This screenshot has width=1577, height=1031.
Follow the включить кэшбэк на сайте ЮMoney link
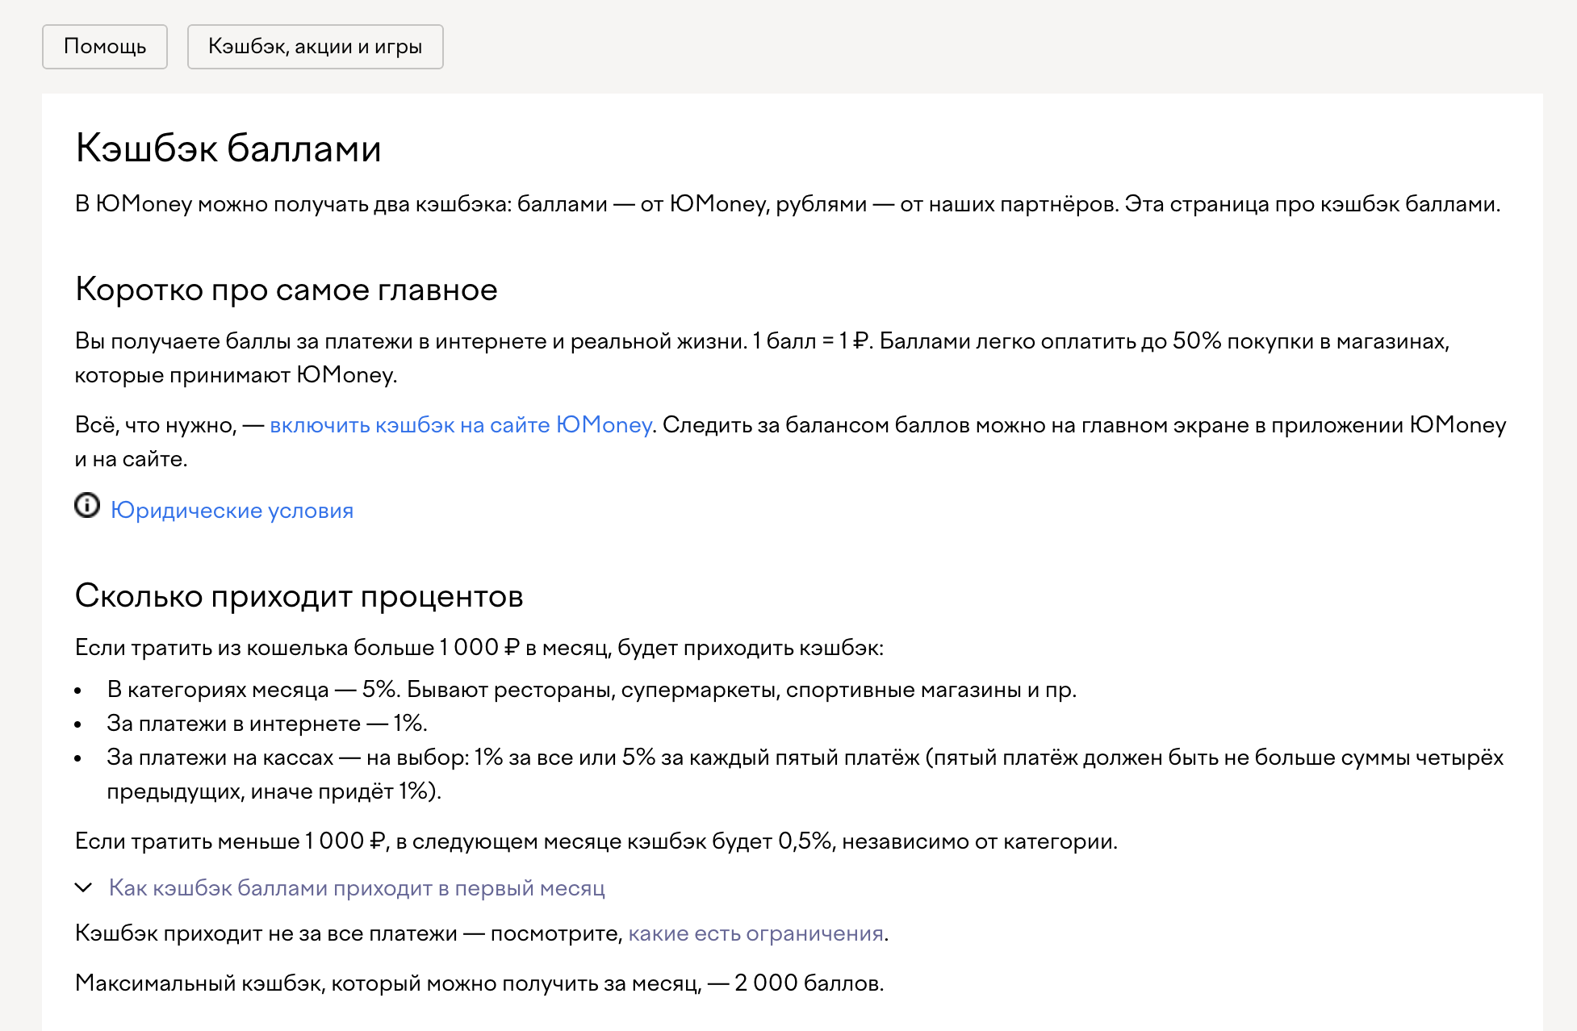pyautogui.click(x=461, y=425)
